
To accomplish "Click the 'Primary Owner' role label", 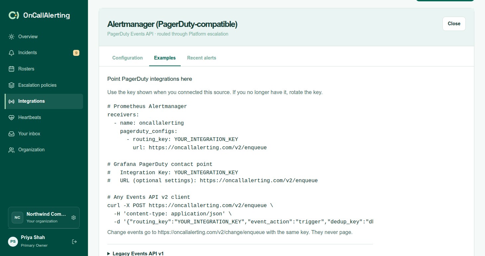I will pyautogui.click(x=34, y=245).
